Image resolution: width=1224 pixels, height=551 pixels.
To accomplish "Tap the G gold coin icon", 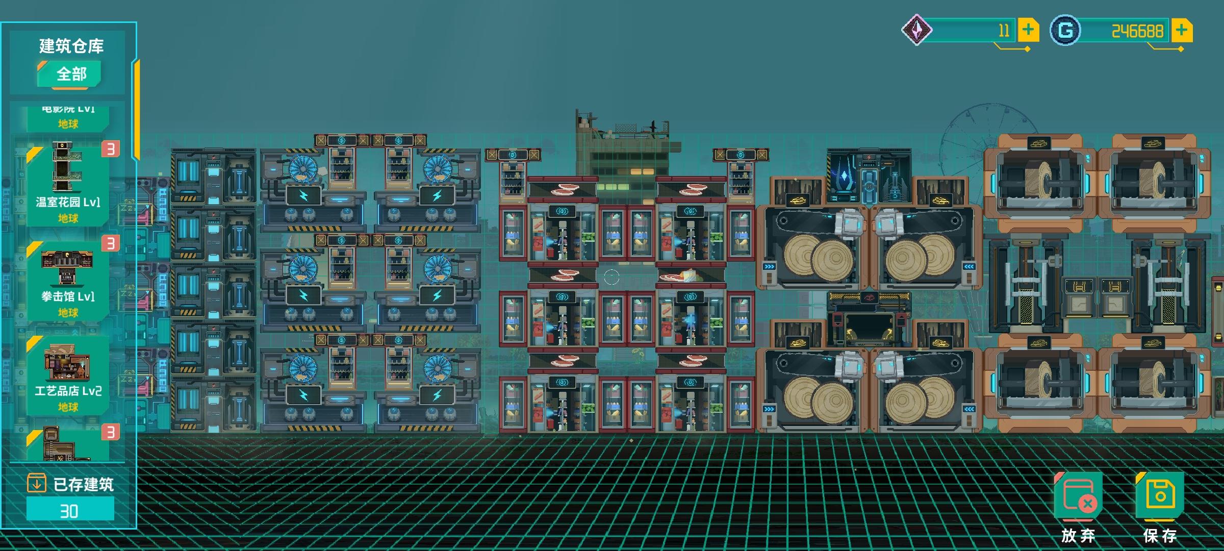I will pos(1065,31).
